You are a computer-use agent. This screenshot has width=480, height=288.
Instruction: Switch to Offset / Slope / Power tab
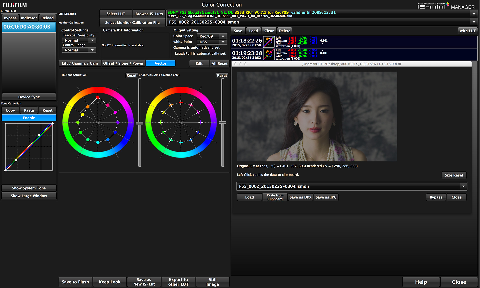(123, 63)
